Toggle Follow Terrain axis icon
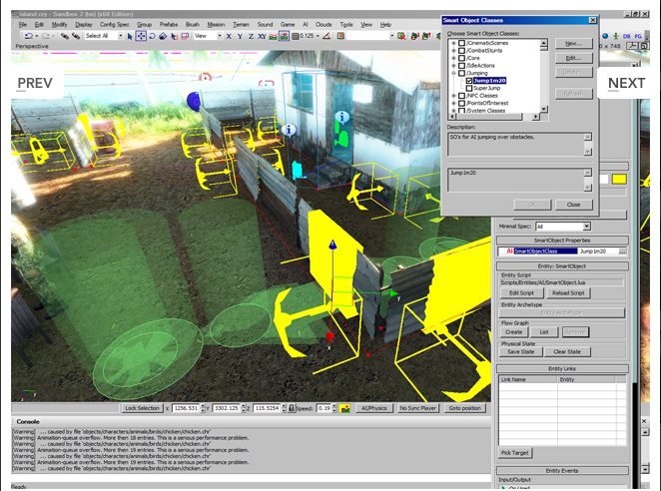The image size is (661, 491). coord(273,36)
